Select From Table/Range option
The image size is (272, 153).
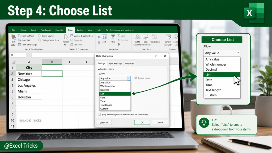coord(27,45)
